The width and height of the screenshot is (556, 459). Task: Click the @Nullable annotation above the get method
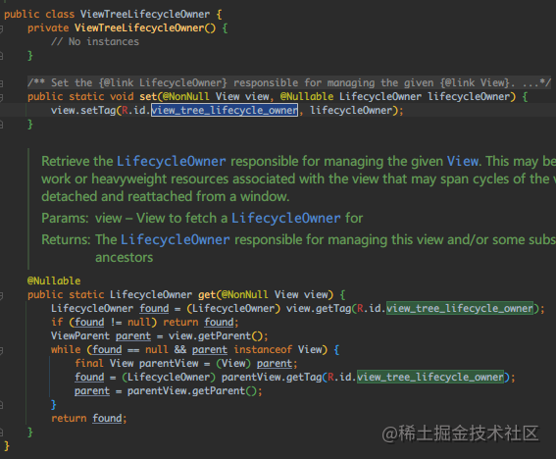coord(54,280)
